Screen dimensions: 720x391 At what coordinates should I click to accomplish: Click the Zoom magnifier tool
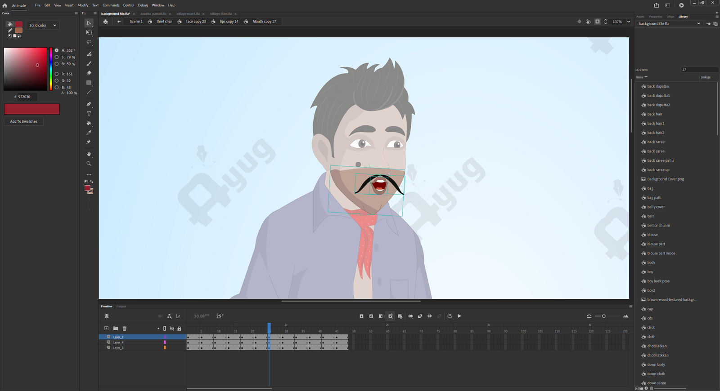[89, 164]
